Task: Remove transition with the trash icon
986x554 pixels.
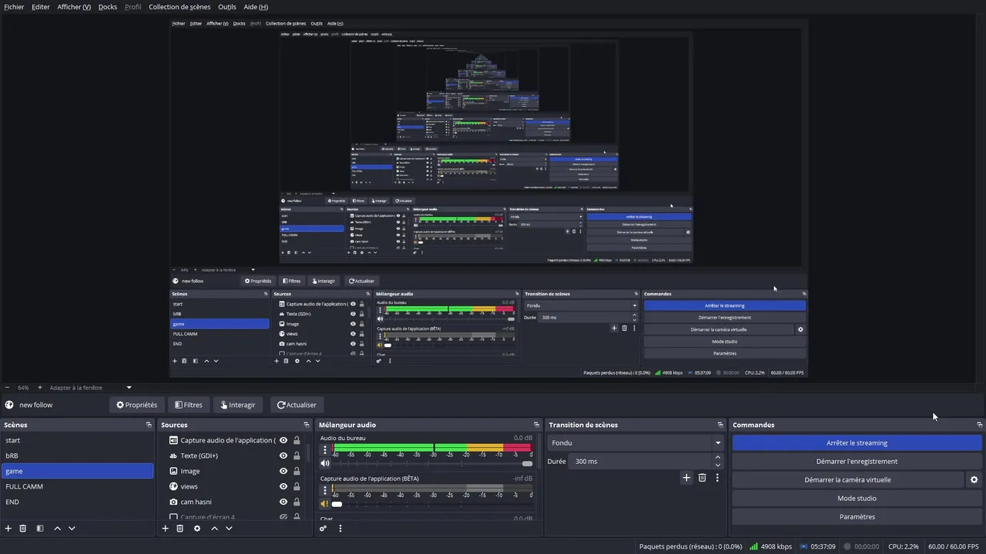Action: (x=702, y=478)
